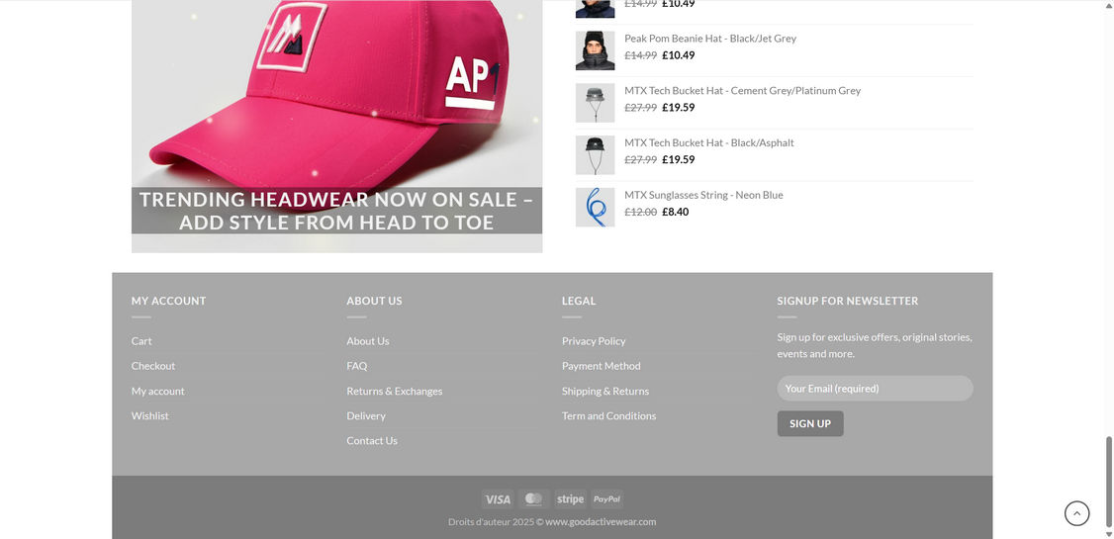
Task: Open the FAQ link
Action: coord(356,366)
